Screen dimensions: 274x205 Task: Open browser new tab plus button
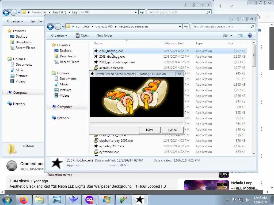[x=220, y=6]
